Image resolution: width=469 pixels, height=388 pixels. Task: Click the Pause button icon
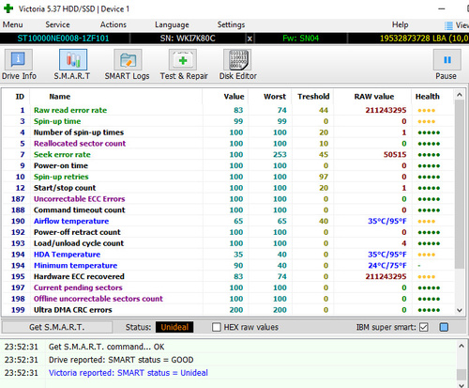[446, 60]
